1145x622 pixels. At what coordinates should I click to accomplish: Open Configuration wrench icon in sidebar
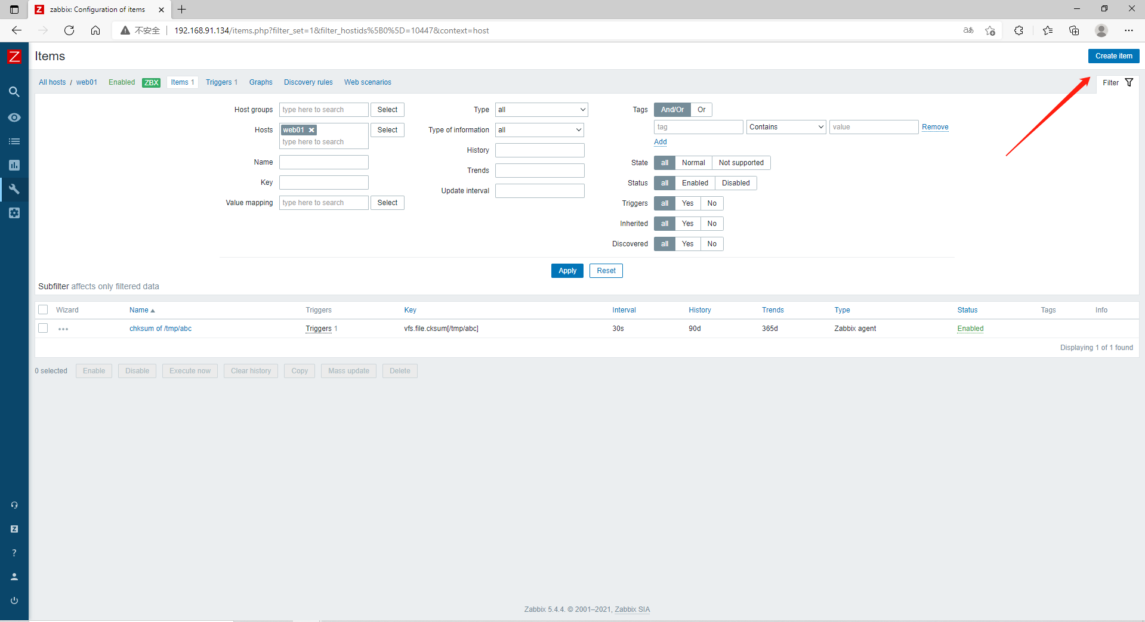pyautogui.click(x=14, y=189)
